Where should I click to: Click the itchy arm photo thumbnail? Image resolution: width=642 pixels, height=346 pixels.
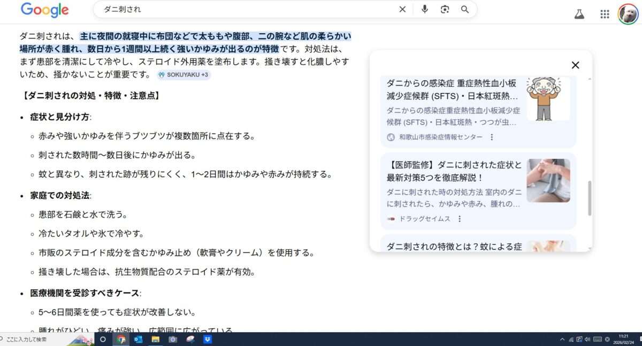click(548, 180)
